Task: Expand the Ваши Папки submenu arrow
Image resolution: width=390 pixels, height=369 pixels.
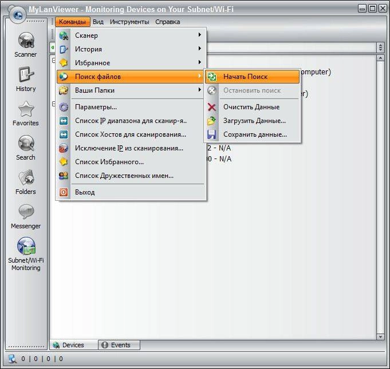Action: [200, 89]
